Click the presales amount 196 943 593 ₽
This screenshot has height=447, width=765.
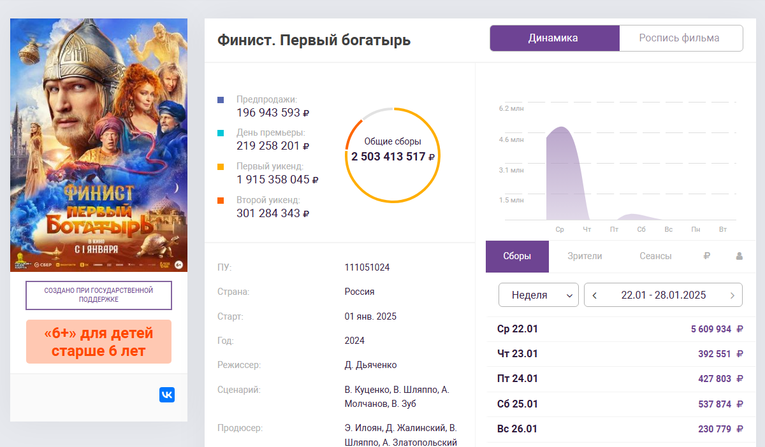click(x=273, y=113)
